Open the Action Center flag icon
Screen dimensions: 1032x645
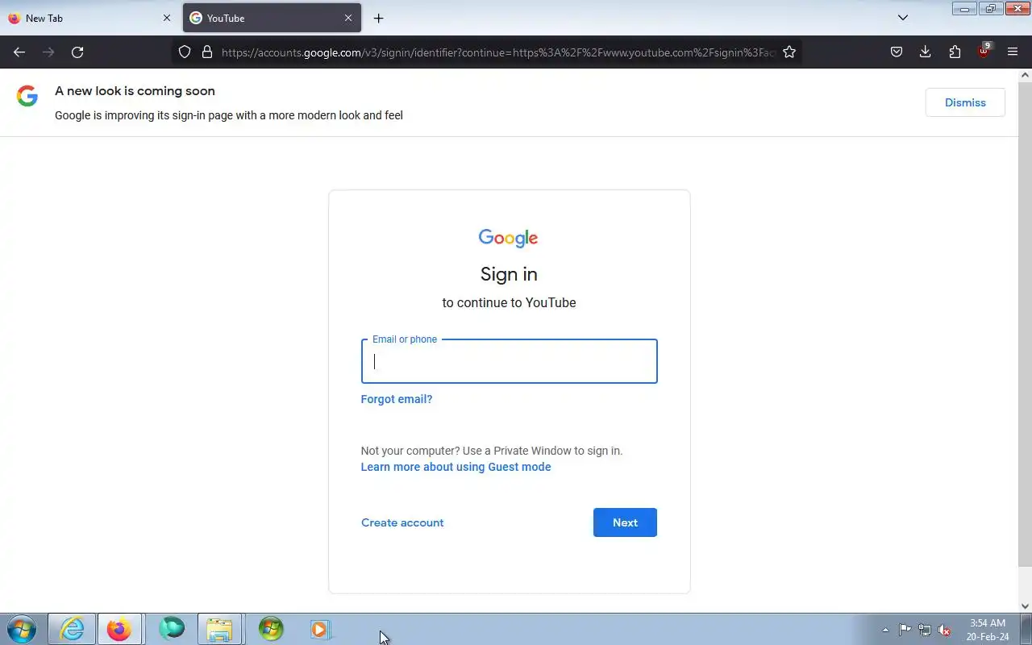click(x=905, y=630)
